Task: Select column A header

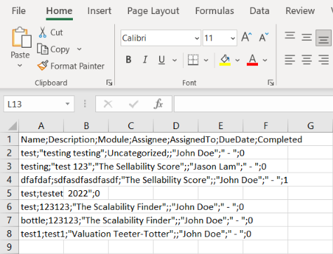Action: [41, 126]
